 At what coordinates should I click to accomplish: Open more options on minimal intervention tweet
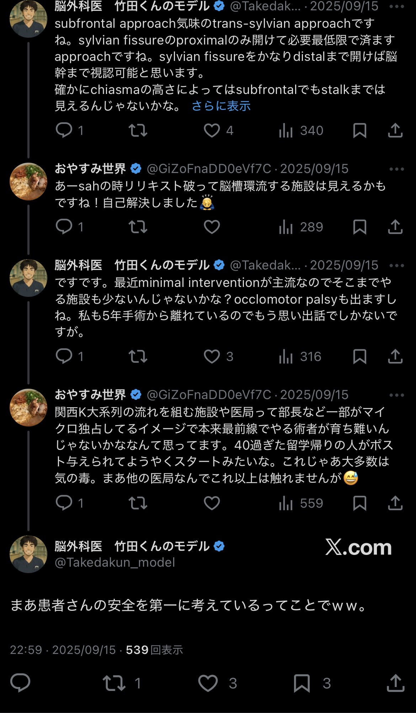pos(397,265)
